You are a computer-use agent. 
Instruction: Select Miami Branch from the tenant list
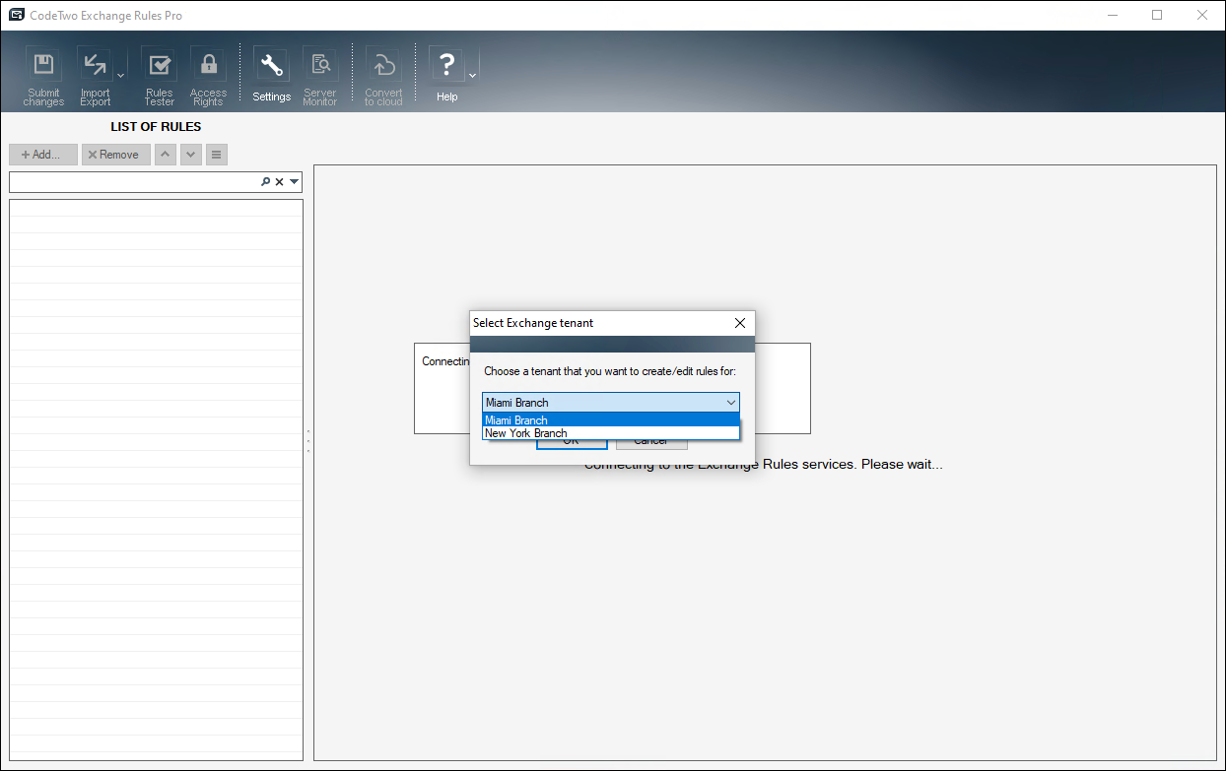pos(611,420)
